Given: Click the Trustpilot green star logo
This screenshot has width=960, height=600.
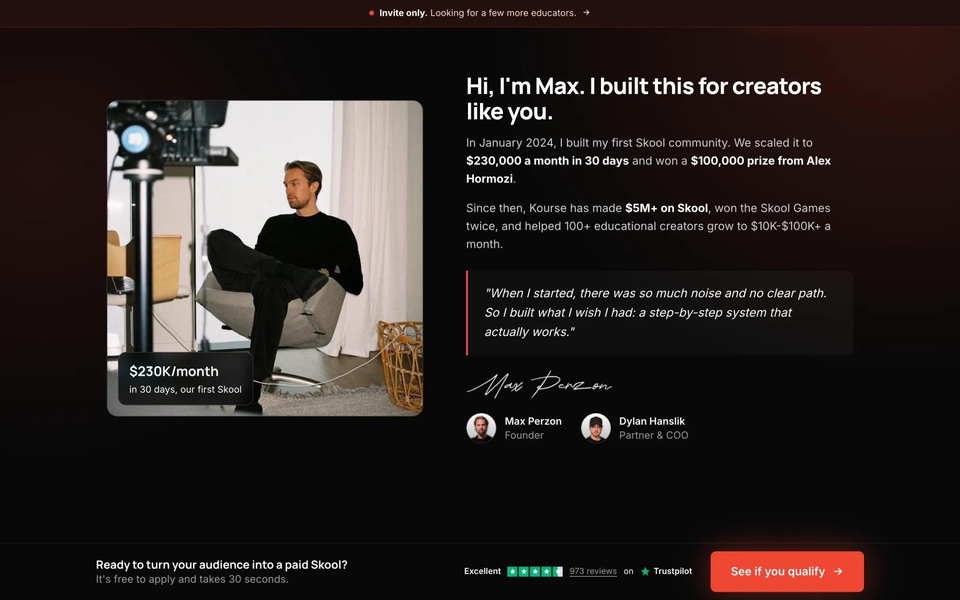Looking at the screenshot, I should 645,571.
